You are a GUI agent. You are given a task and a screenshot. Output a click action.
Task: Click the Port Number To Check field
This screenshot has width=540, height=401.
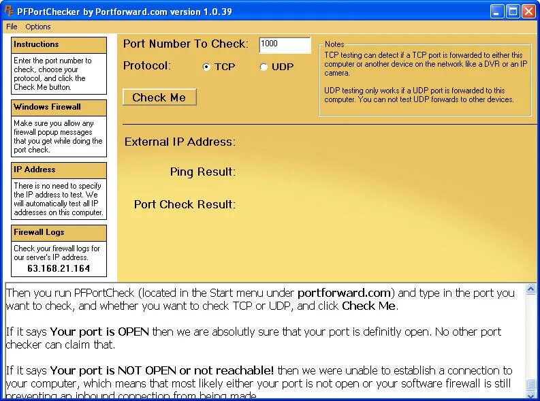point(285,45)
